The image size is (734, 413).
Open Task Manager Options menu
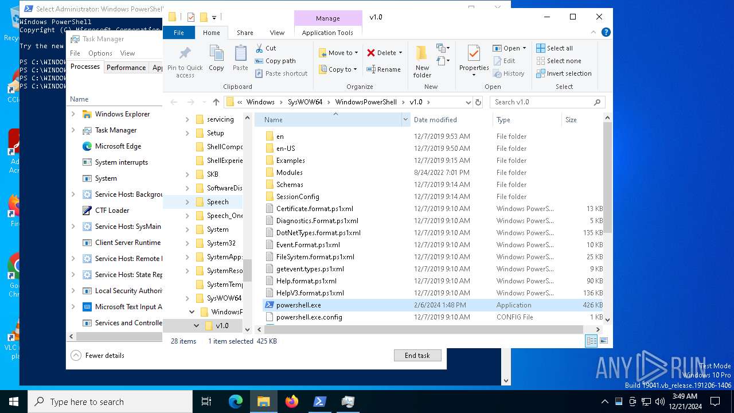[100, 53]
